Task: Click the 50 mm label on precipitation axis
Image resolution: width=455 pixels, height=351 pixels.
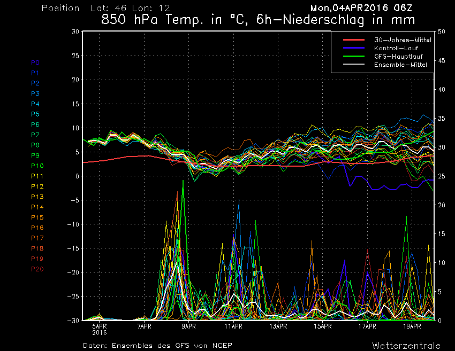Action: 442,32
